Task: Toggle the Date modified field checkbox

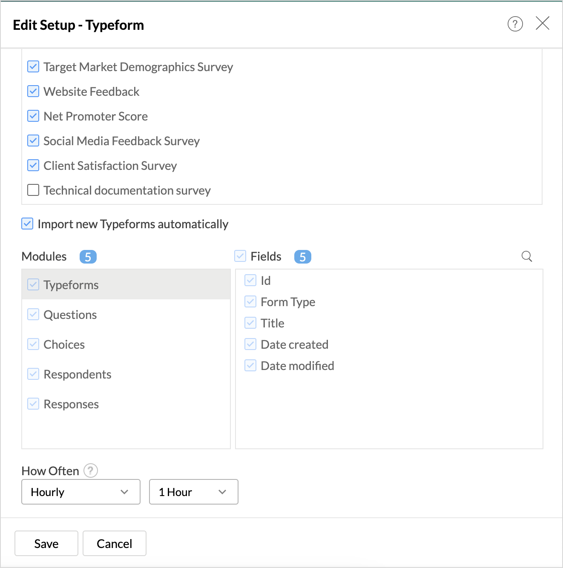Action: [250, 365]
